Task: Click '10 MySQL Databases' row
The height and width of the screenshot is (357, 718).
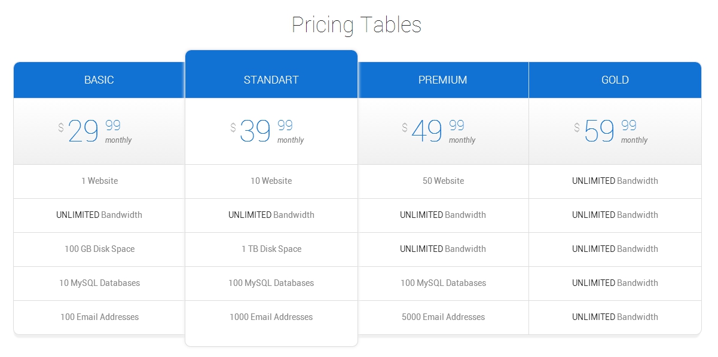Action: coord(99,284)
